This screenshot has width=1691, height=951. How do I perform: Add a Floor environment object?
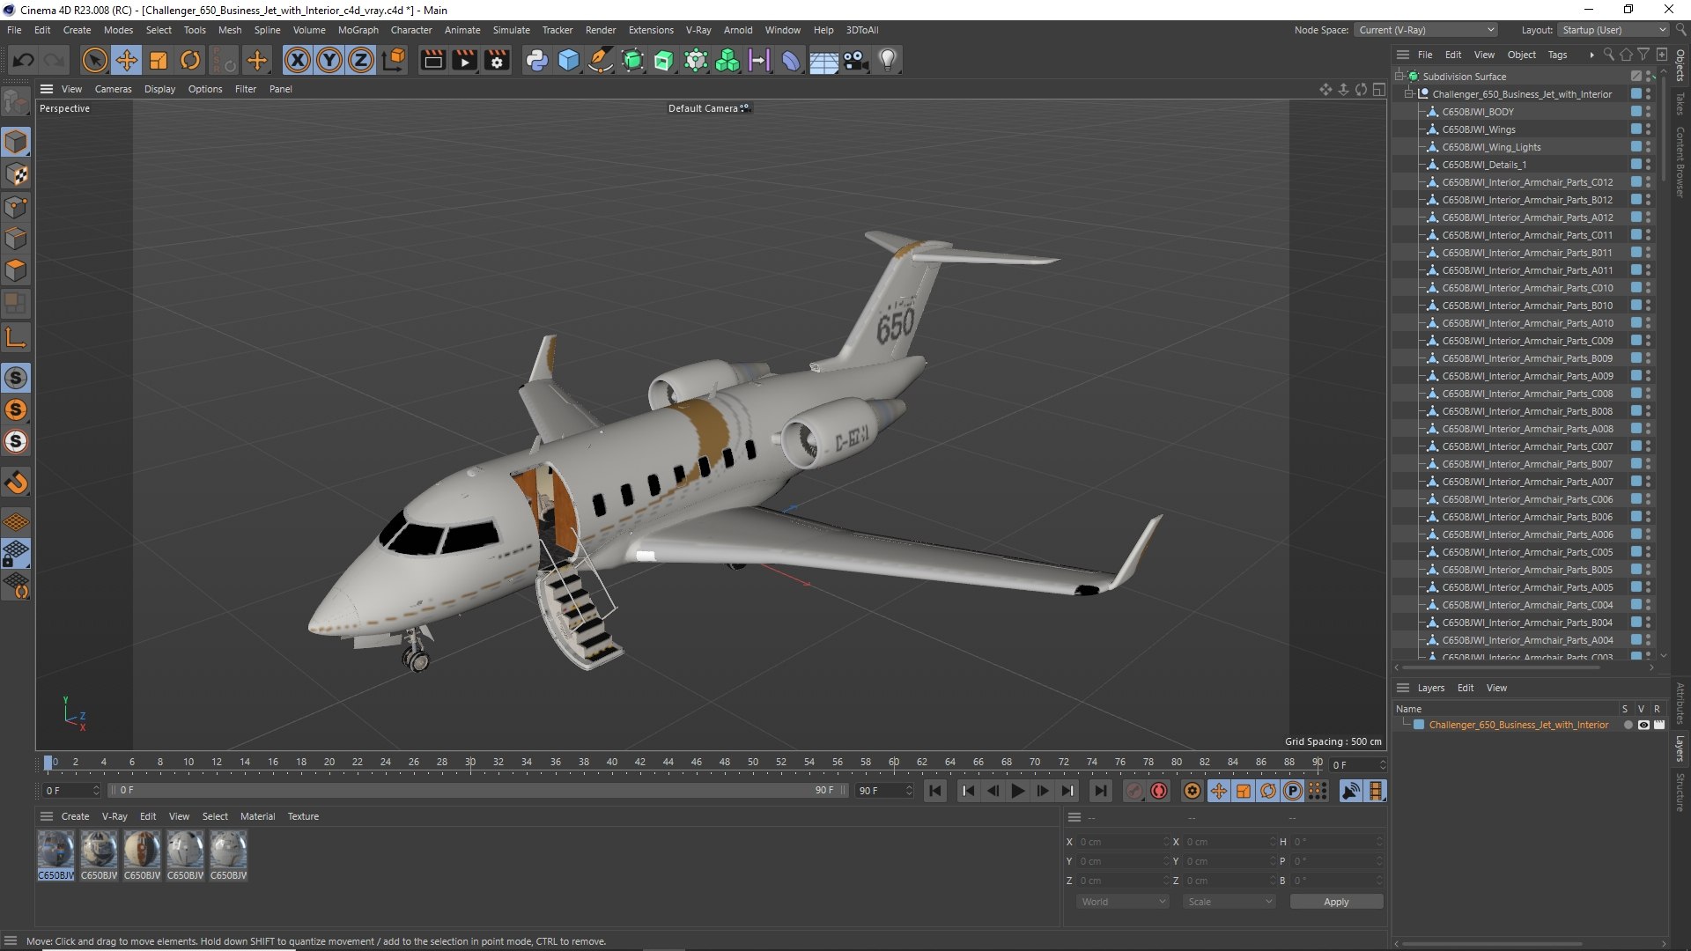pyautogui.click(x=823, y=60)
